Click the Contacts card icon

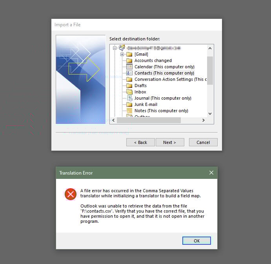[129, 73]
